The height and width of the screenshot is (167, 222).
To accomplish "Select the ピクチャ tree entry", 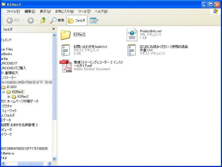I will (7, 106).
